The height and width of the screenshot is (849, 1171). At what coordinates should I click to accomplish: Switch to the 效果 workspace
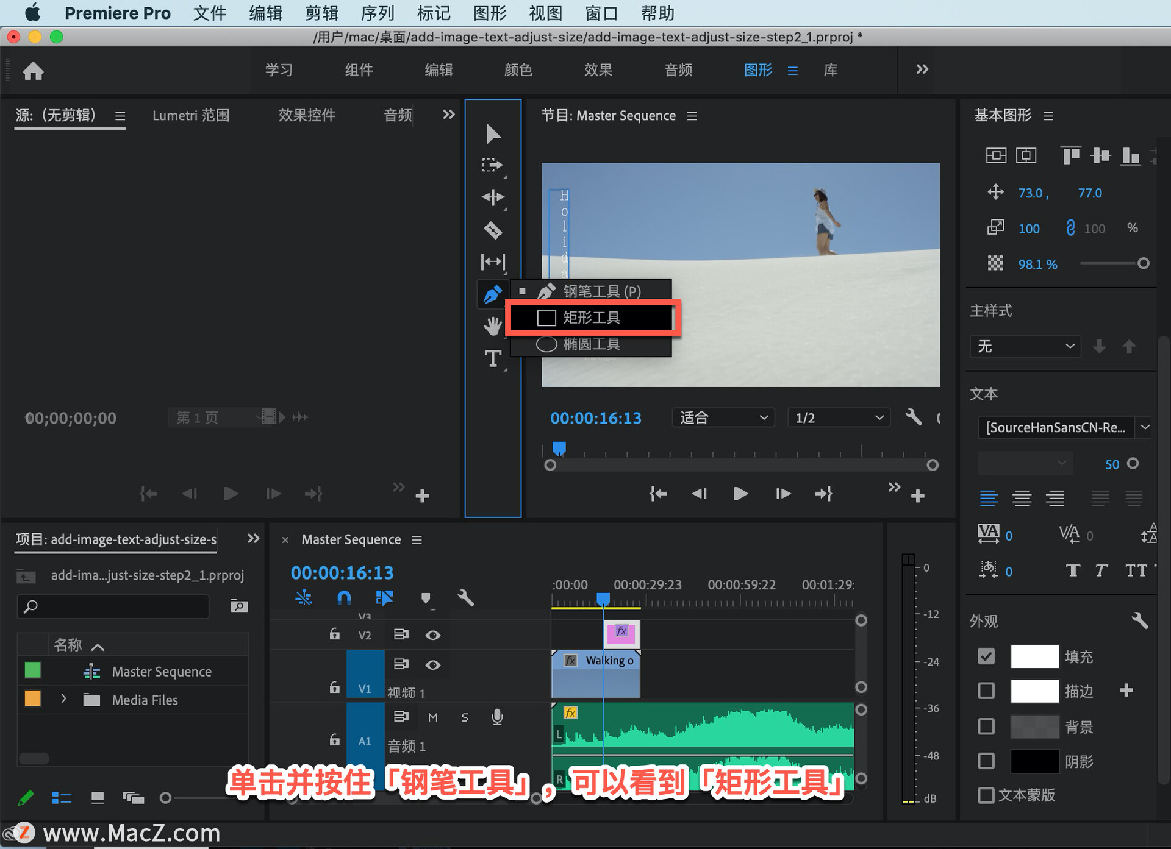point(598,70)
